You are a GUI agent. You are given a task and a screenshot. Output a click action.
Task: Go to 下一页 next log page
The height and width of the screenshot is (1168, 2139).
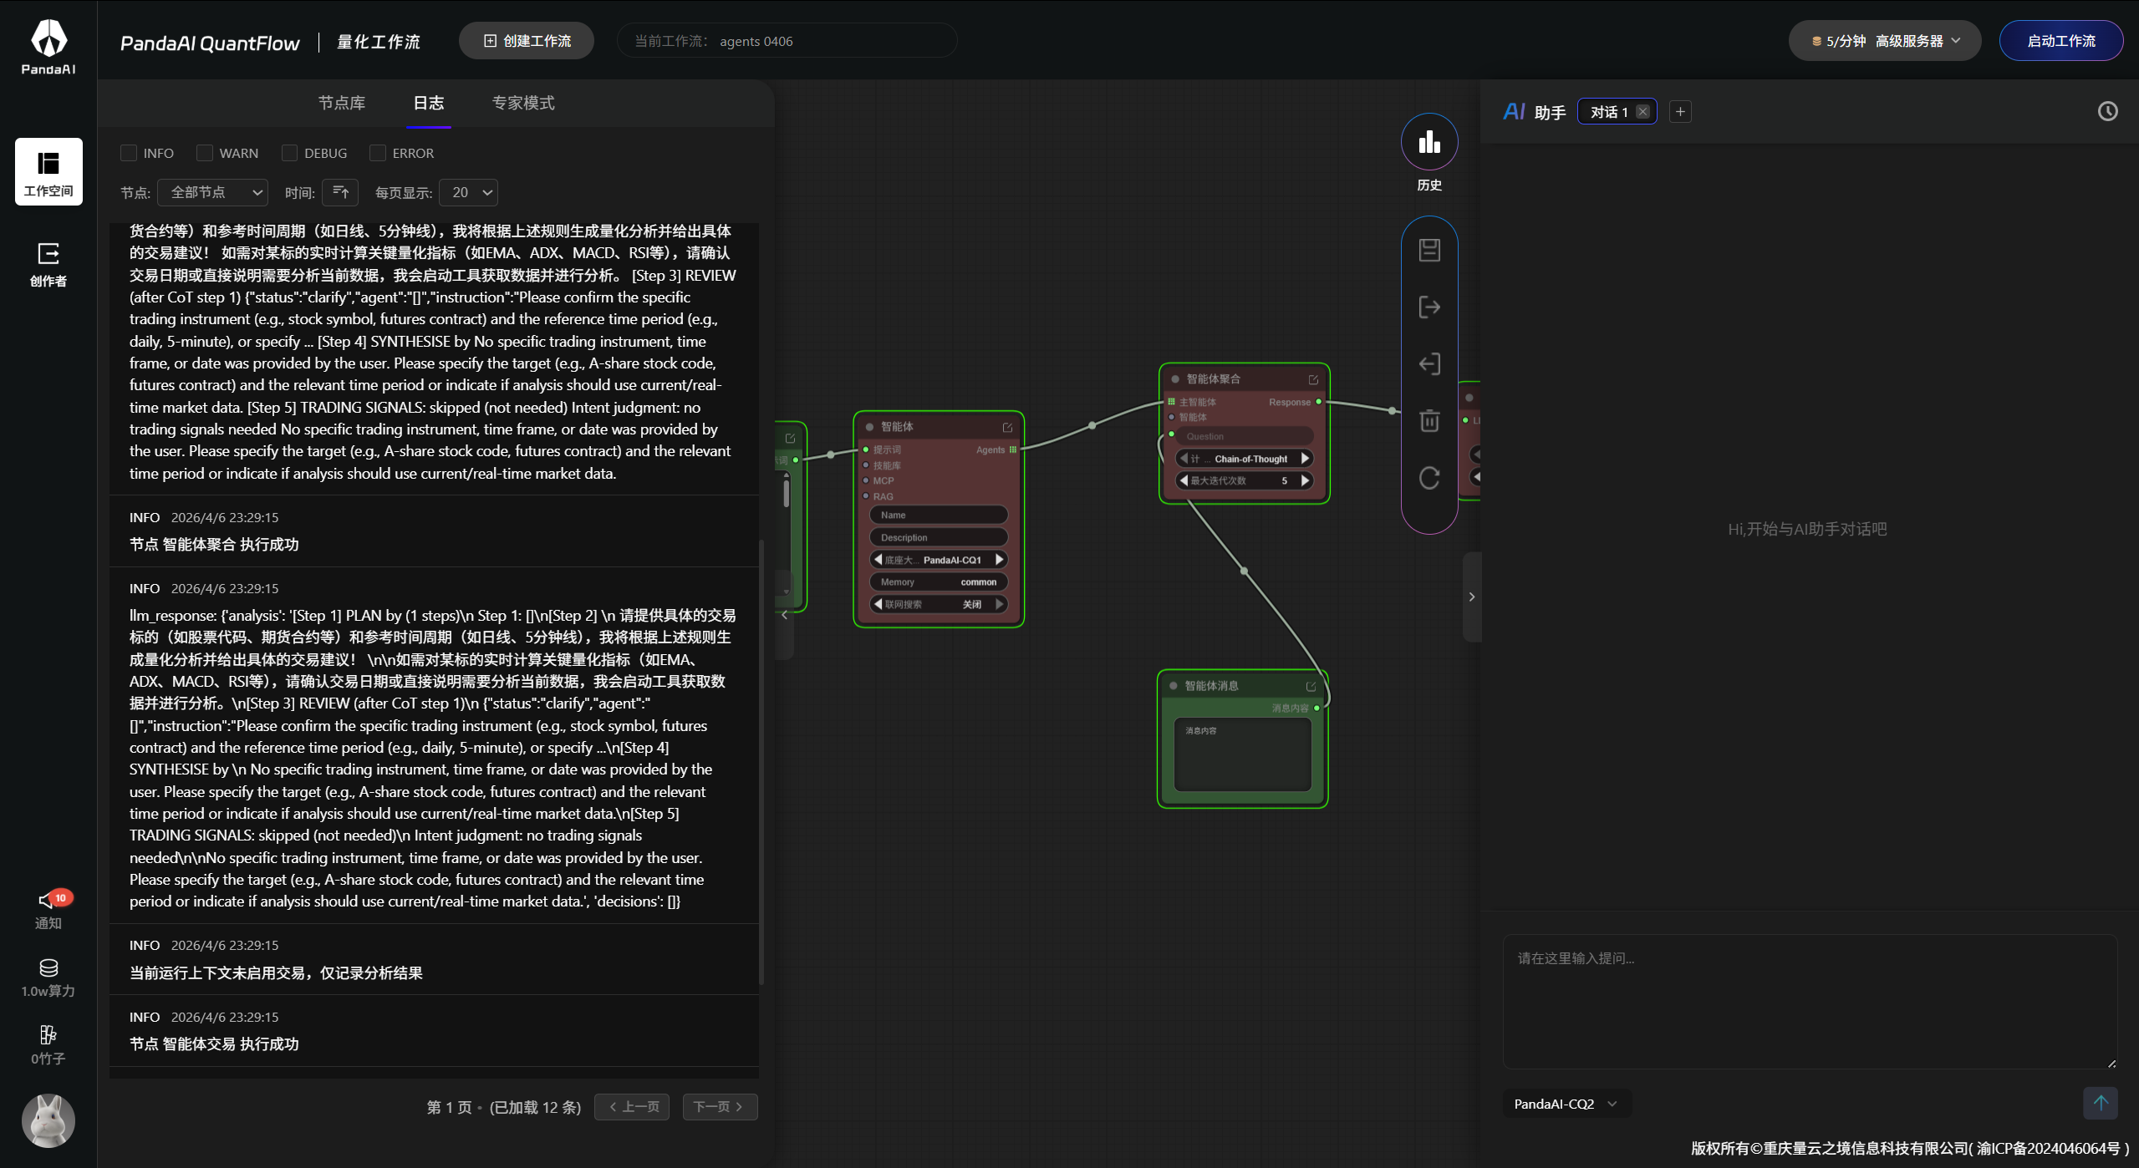tap(720, 1107)
